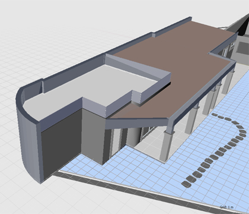Select the second column along the canopy edge
This screenshot has height=214, width=249.
tap(191, 120)
